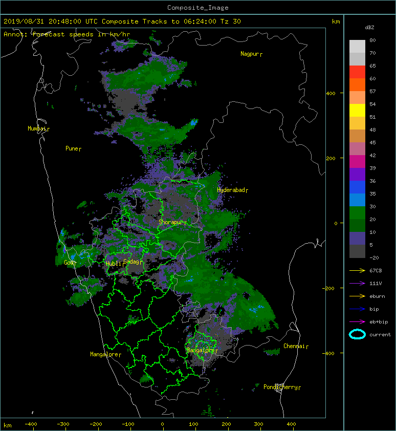Image resolution: width=396 pixels, height=431 pixels.
Task: Click the eburn legend label text
Action: [377, 296]
